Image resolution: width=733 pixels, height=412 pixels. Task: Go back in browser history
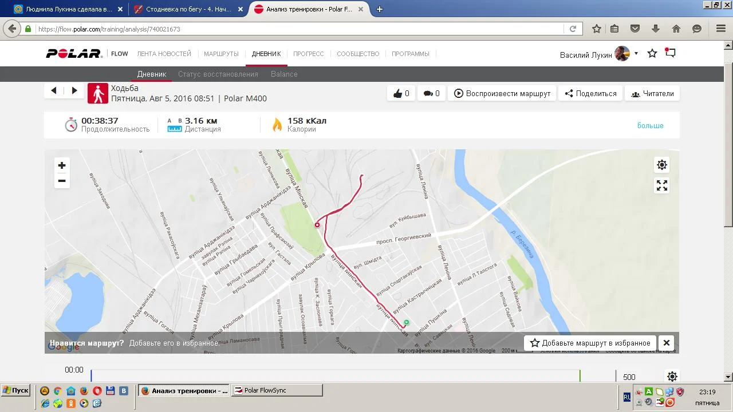pos(12,29)
